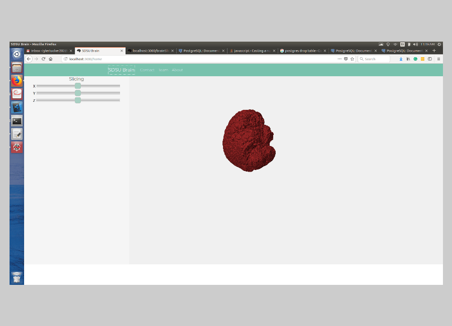Open the Firefox downloads arrow icon

[x=401, y=59]
